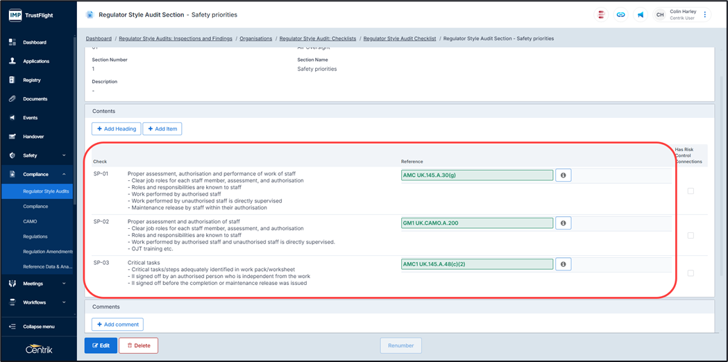Click the link chain icon in top bar
Image resolution: width=728 pixels, height=362 pixels.
pyautogui.click(x=620, y=15)
